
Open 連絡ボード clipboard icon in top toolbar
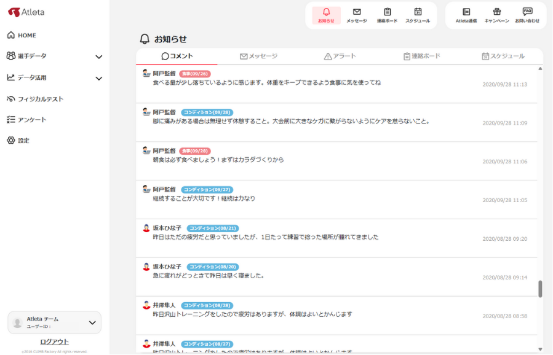pos(388,15)
